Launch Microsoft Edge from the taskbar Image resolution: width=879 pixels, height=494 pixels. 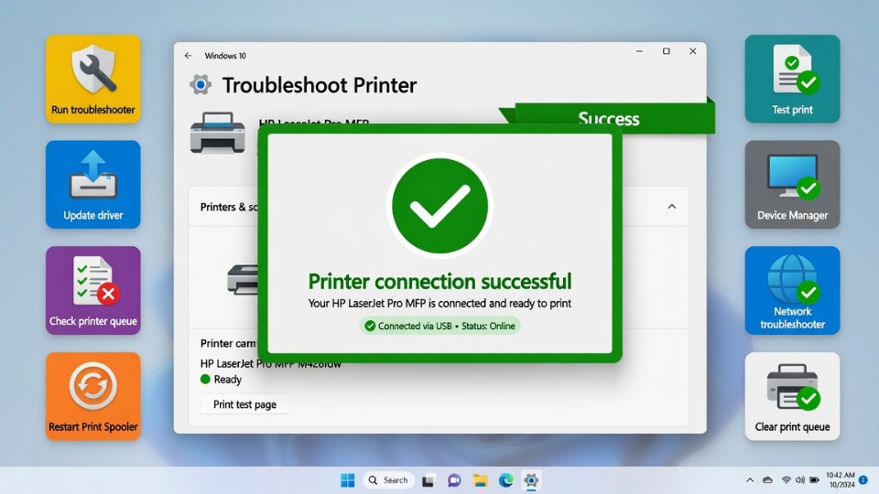[x=505, y=480]
